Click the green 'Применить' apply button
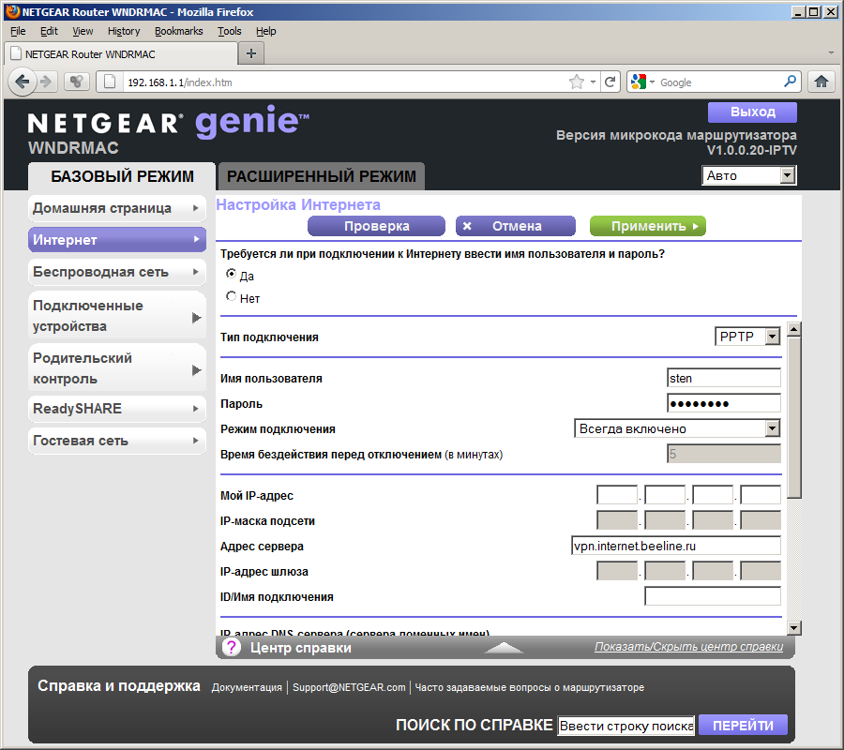The width and height of the screenshot is (844, 750). (x=647, y=226)
